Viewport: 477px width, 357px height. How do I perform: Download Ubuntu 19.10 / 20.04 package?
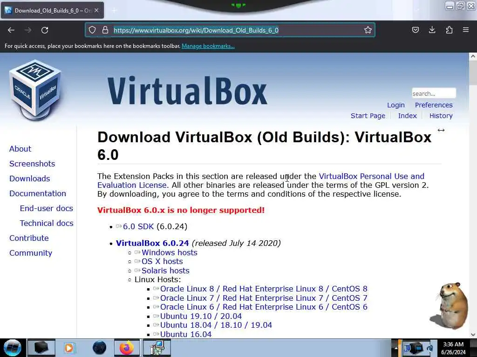coord(201,316)
